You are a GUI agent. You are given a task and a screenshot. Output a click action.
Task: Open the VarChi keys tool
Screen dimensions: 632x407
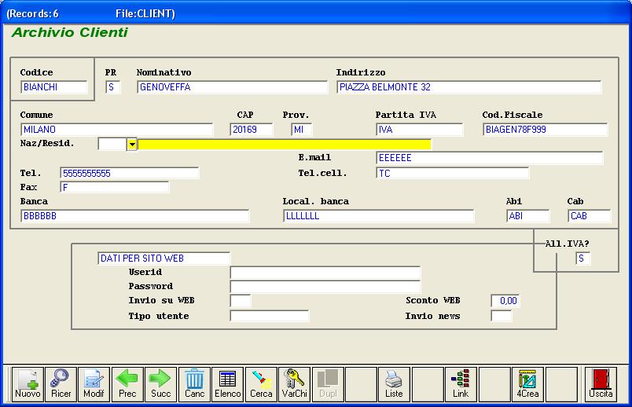pos(295,384)
